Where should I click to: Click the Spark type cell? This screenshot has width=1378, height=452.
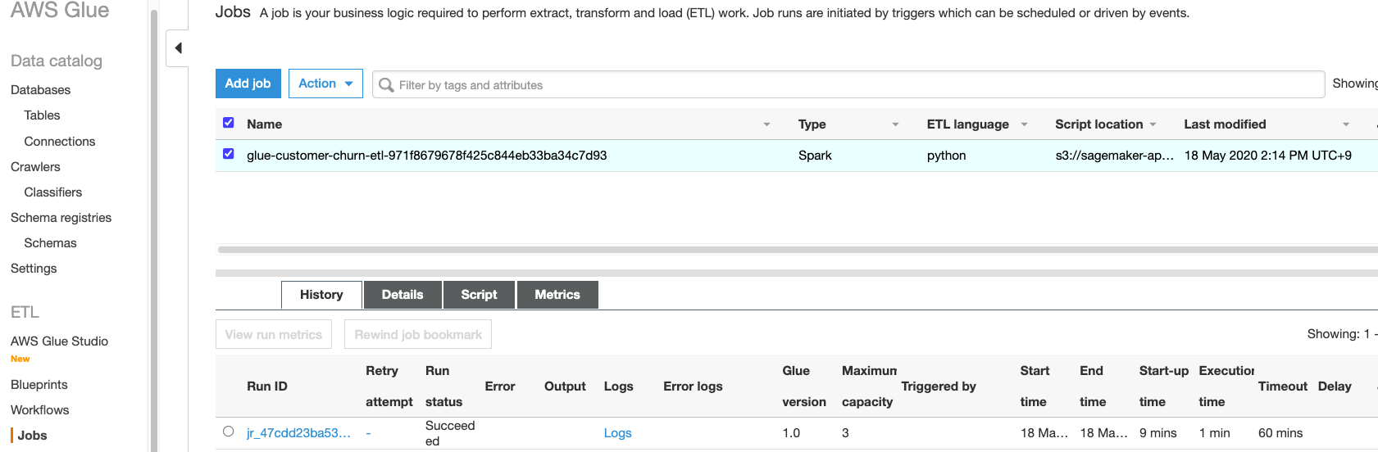tap(815, 156)
